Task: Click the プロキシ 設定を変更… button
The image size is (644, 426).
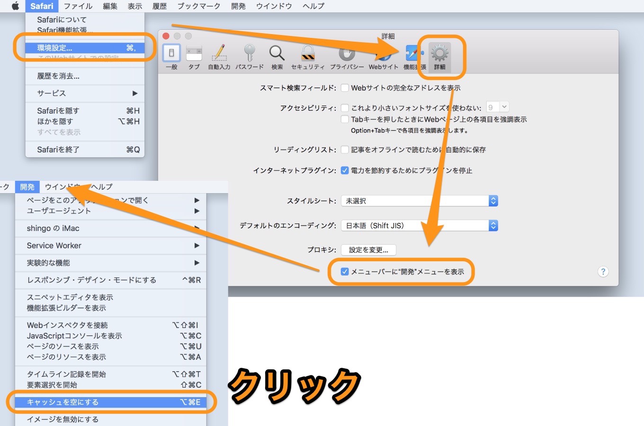Action: (x=368, y=250)
